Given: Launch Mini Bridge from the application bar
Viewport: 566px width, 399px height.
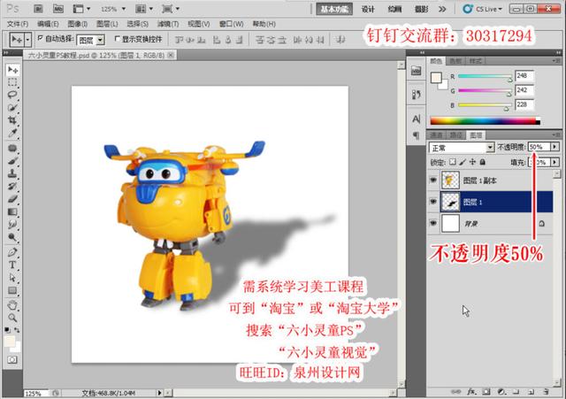Looking at the screenshot, I should (57, 9).
